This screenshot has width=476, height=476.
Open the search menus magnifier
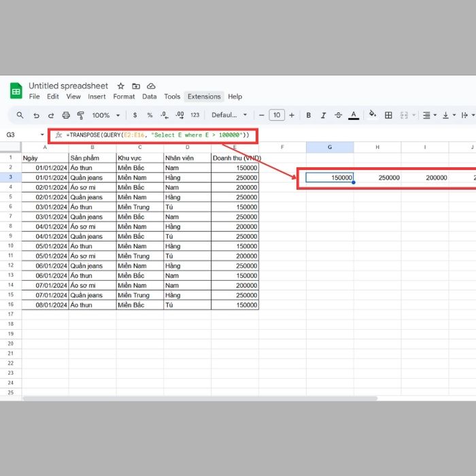pyautogui.click(x=20, y=115)
